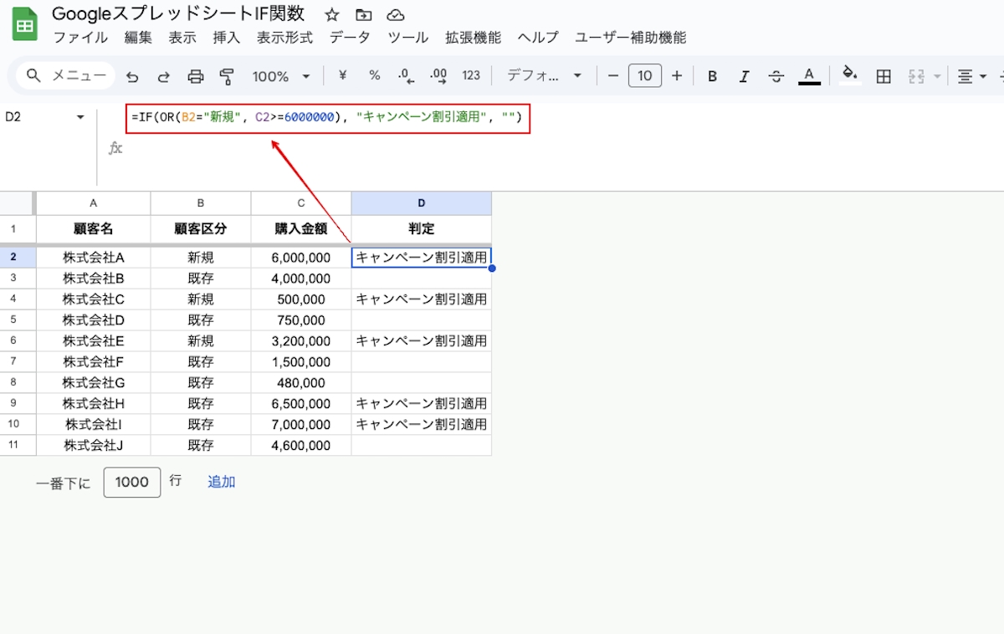Open the horizontal align dropdown
Image resolution: width=1004 pixels, height=634 pixels.
971,76
